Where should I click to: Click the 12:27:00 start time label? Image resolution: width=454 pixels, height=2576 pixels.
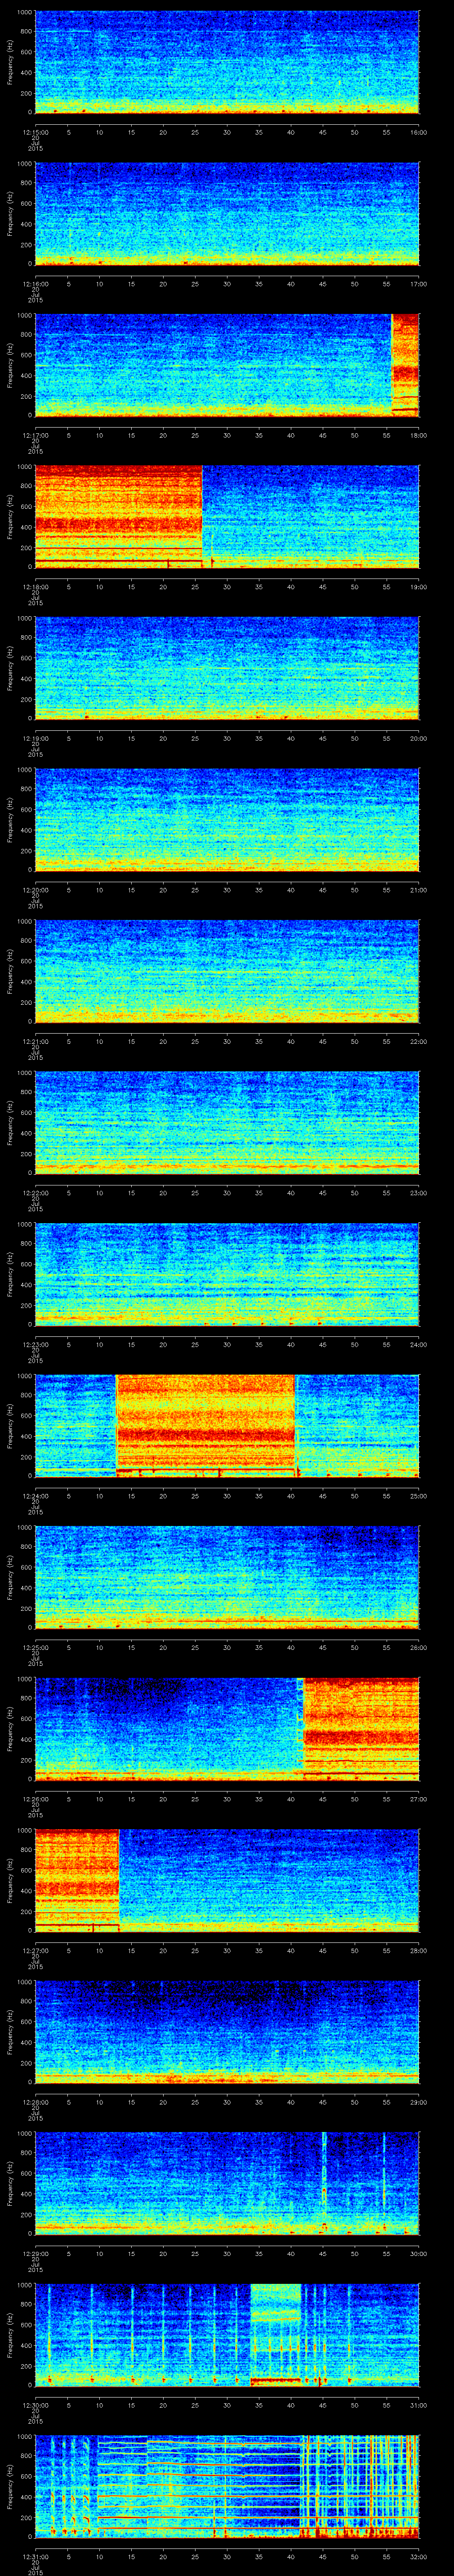[x=35, y=1950]
